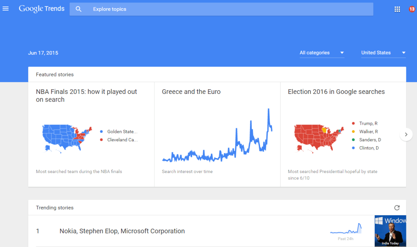
Task: Show next featured stories with arrow
Action: [406, 134]
